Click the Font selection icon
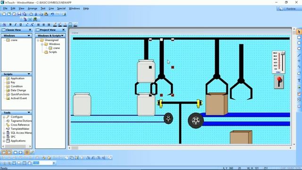 click(4, 25)
